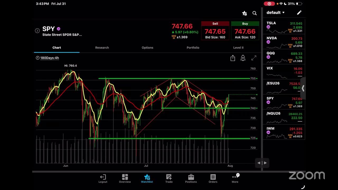Tap the 24 badge under TSLA in the watchlist
Screen dimensions: 338x190
tap(268, 27)
